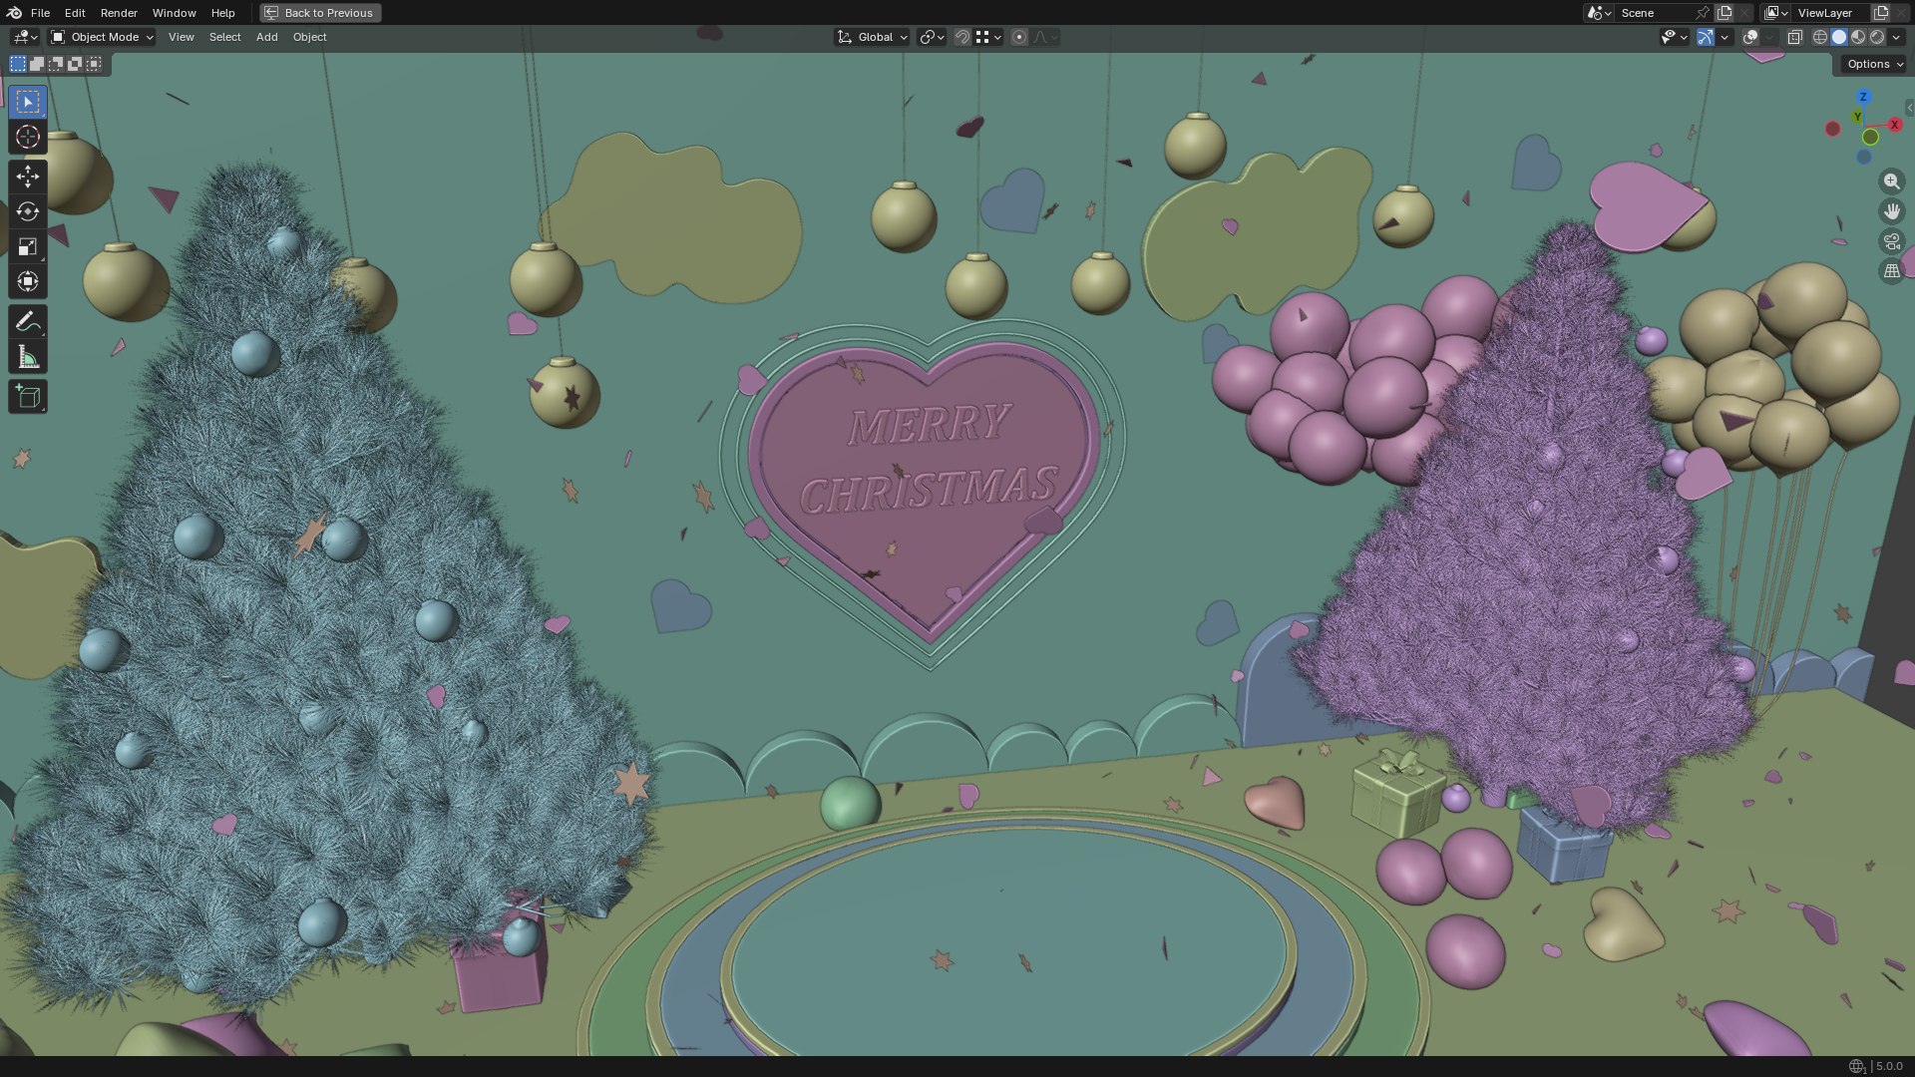Click the new view layer icon
Image resolution: width=1915 pixels, height=1077 pixels.
[1881, 13]
